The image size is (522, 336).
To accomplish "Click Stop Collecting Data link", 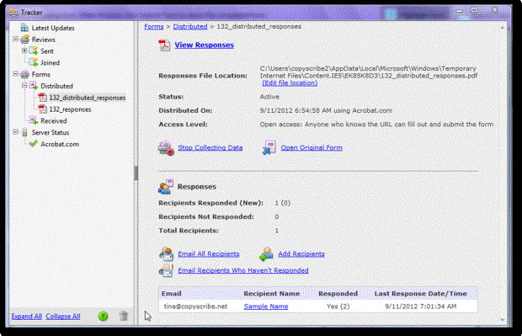I will (x=210, y=148).
